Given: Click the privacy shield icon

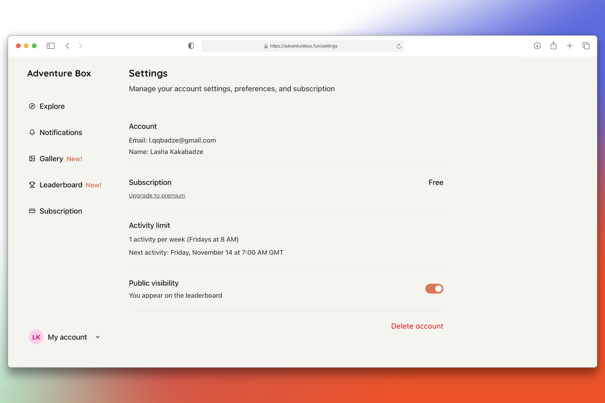Looking at the screenshot, I should [x=190, y=46].
